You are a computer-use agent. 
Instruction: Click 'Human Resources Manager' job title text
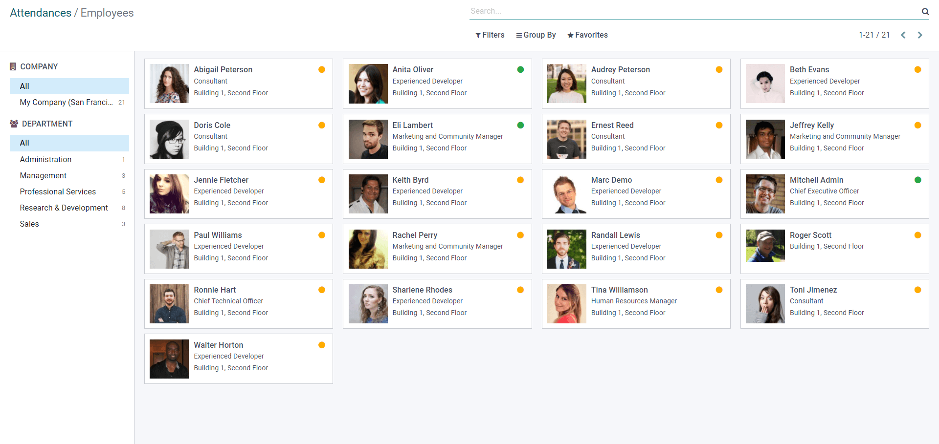pos(634,301)
